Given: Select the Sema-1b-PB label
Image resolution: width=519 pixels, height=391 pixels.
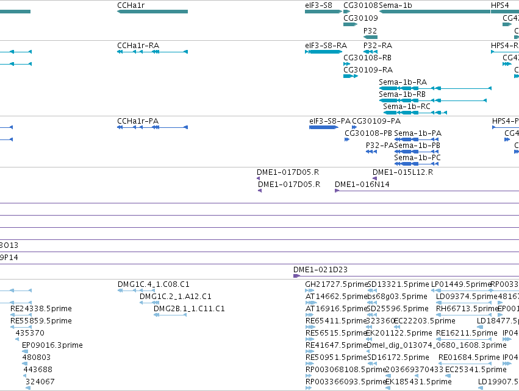Looking at the screenshot, I should point(417,146).
